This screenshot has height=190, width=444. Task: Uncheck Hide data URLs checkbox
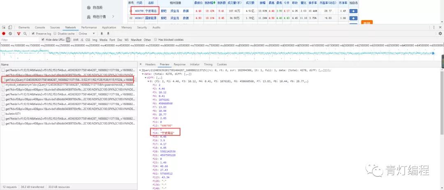pos(43,39)
